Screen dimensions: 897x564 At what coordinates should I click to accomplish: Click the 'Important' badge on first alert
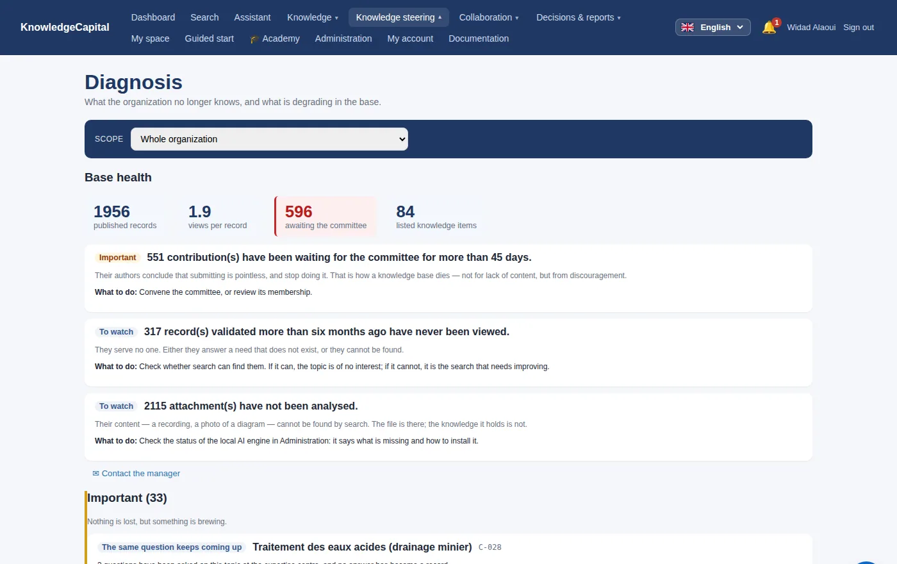118,258
